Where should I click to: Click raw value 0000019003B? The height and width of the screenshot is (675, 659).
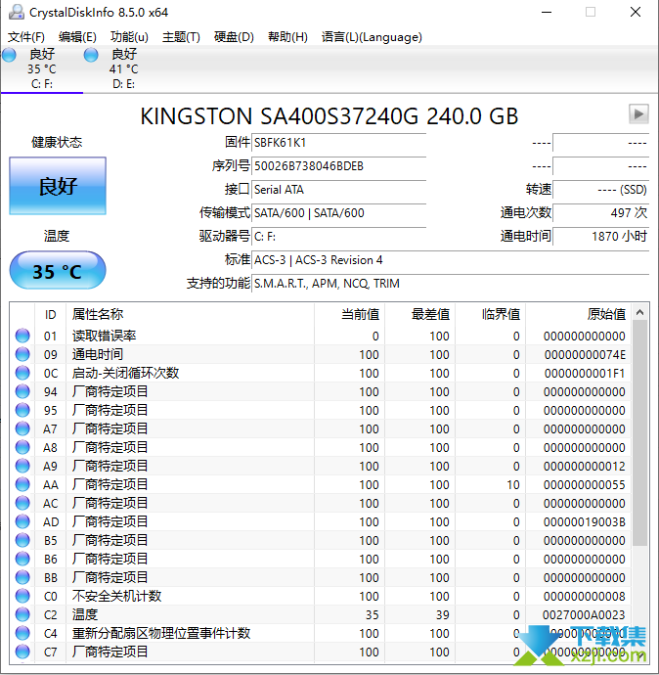click(584, 521)
